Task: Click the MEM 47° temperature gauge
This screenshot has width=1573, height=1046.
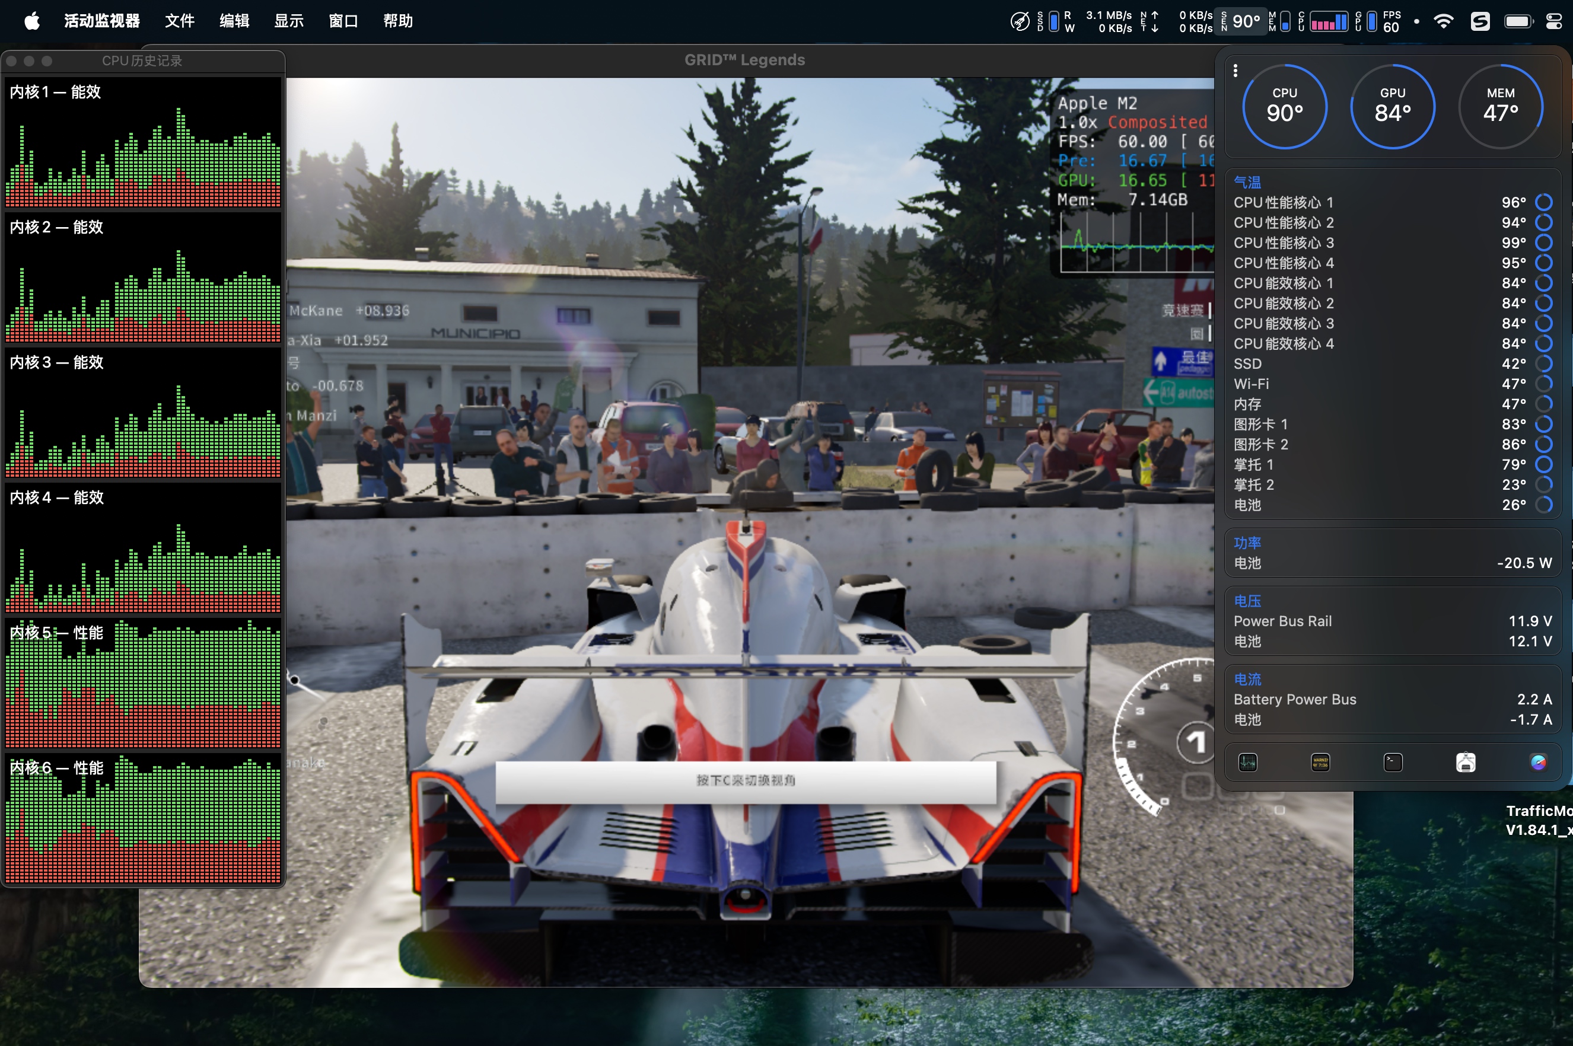Action: [x=1500, y=106]
